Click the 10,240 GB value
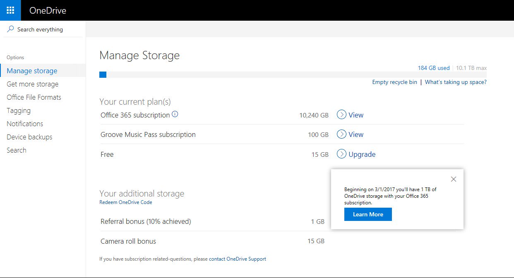This screenshot has height=278, width=514. point(314,115)
